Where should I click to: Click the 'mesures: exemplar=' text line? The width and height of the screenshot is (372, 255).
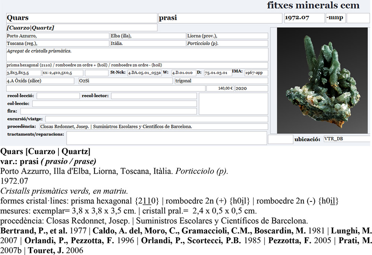[x=129, y=211]
